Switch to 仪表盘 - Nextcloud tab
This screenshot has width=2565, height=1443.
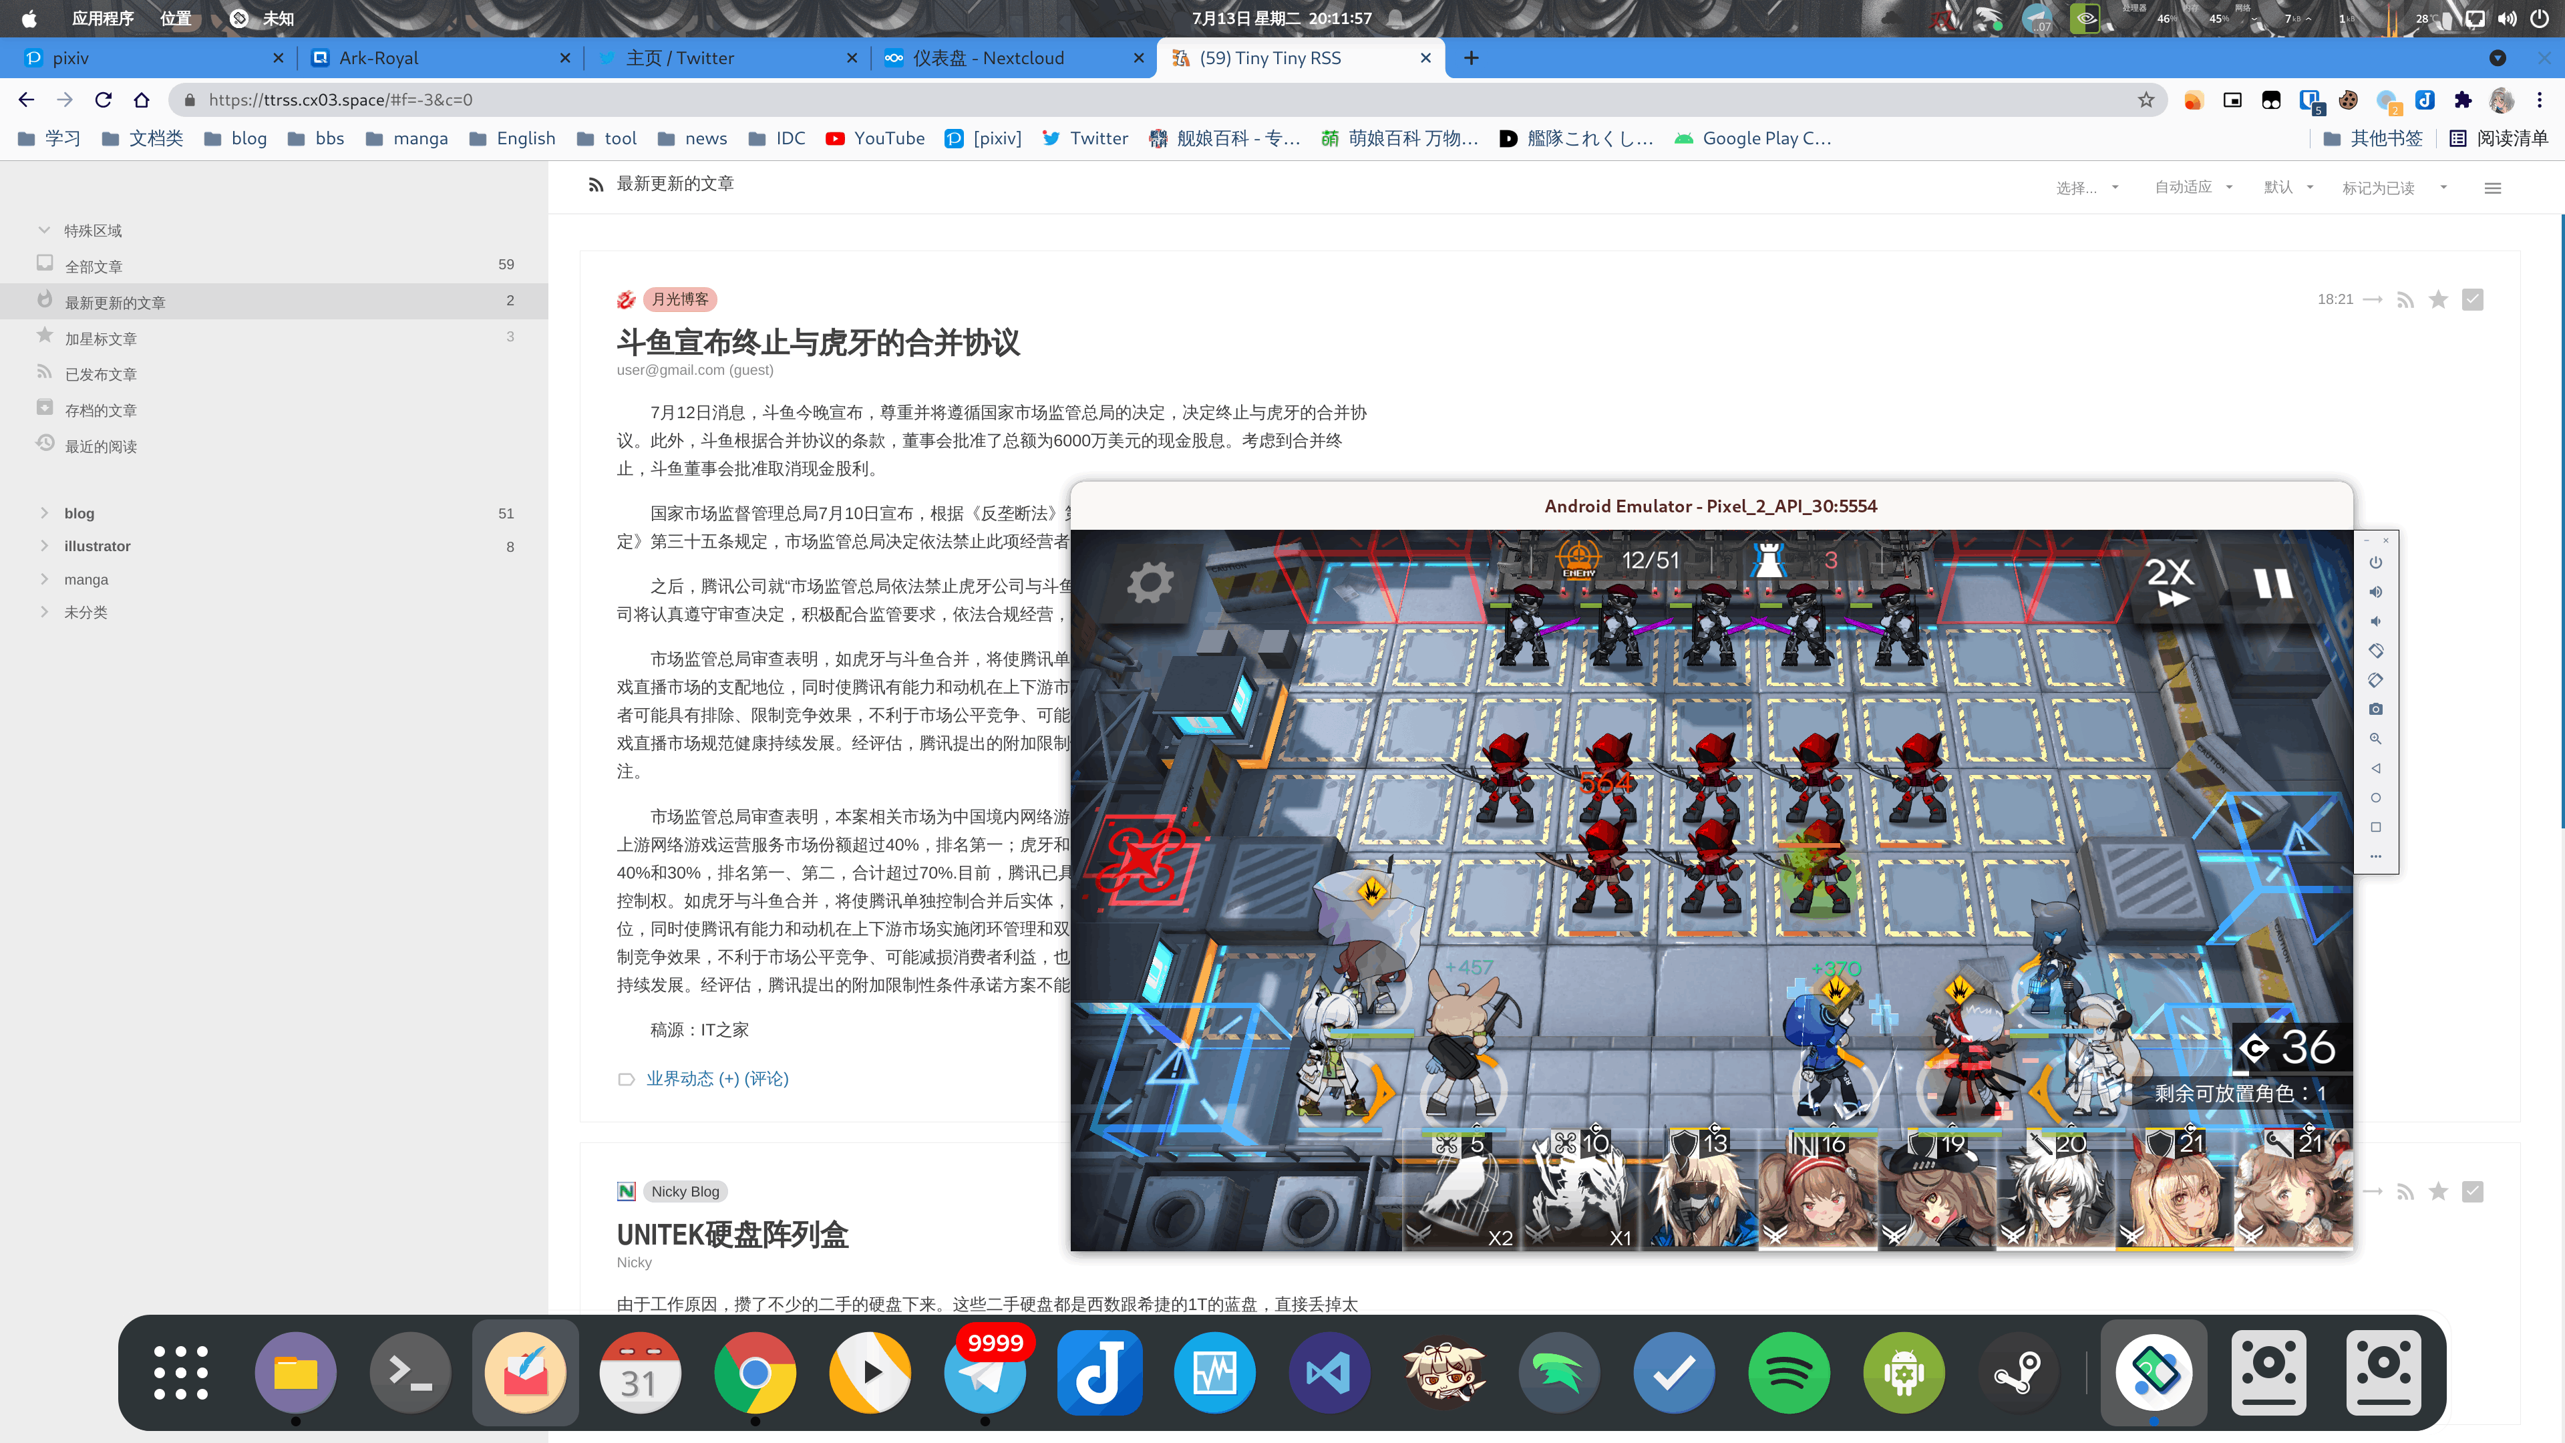[1015, 57]
